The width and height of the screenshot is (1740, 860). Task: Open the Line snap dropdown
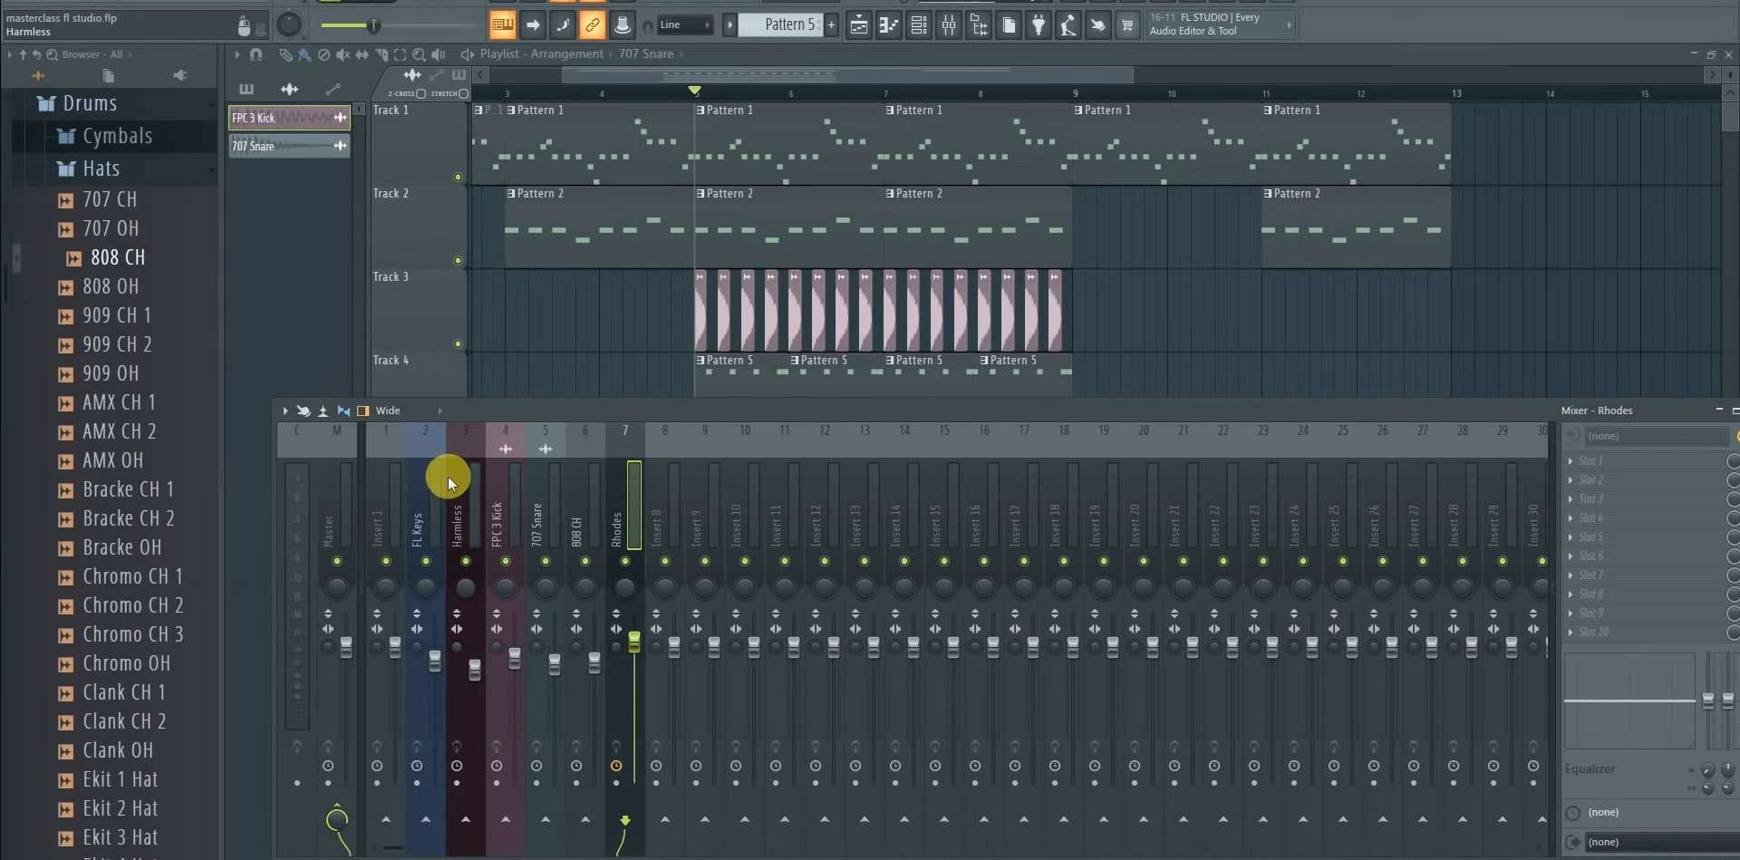point(686,24)
